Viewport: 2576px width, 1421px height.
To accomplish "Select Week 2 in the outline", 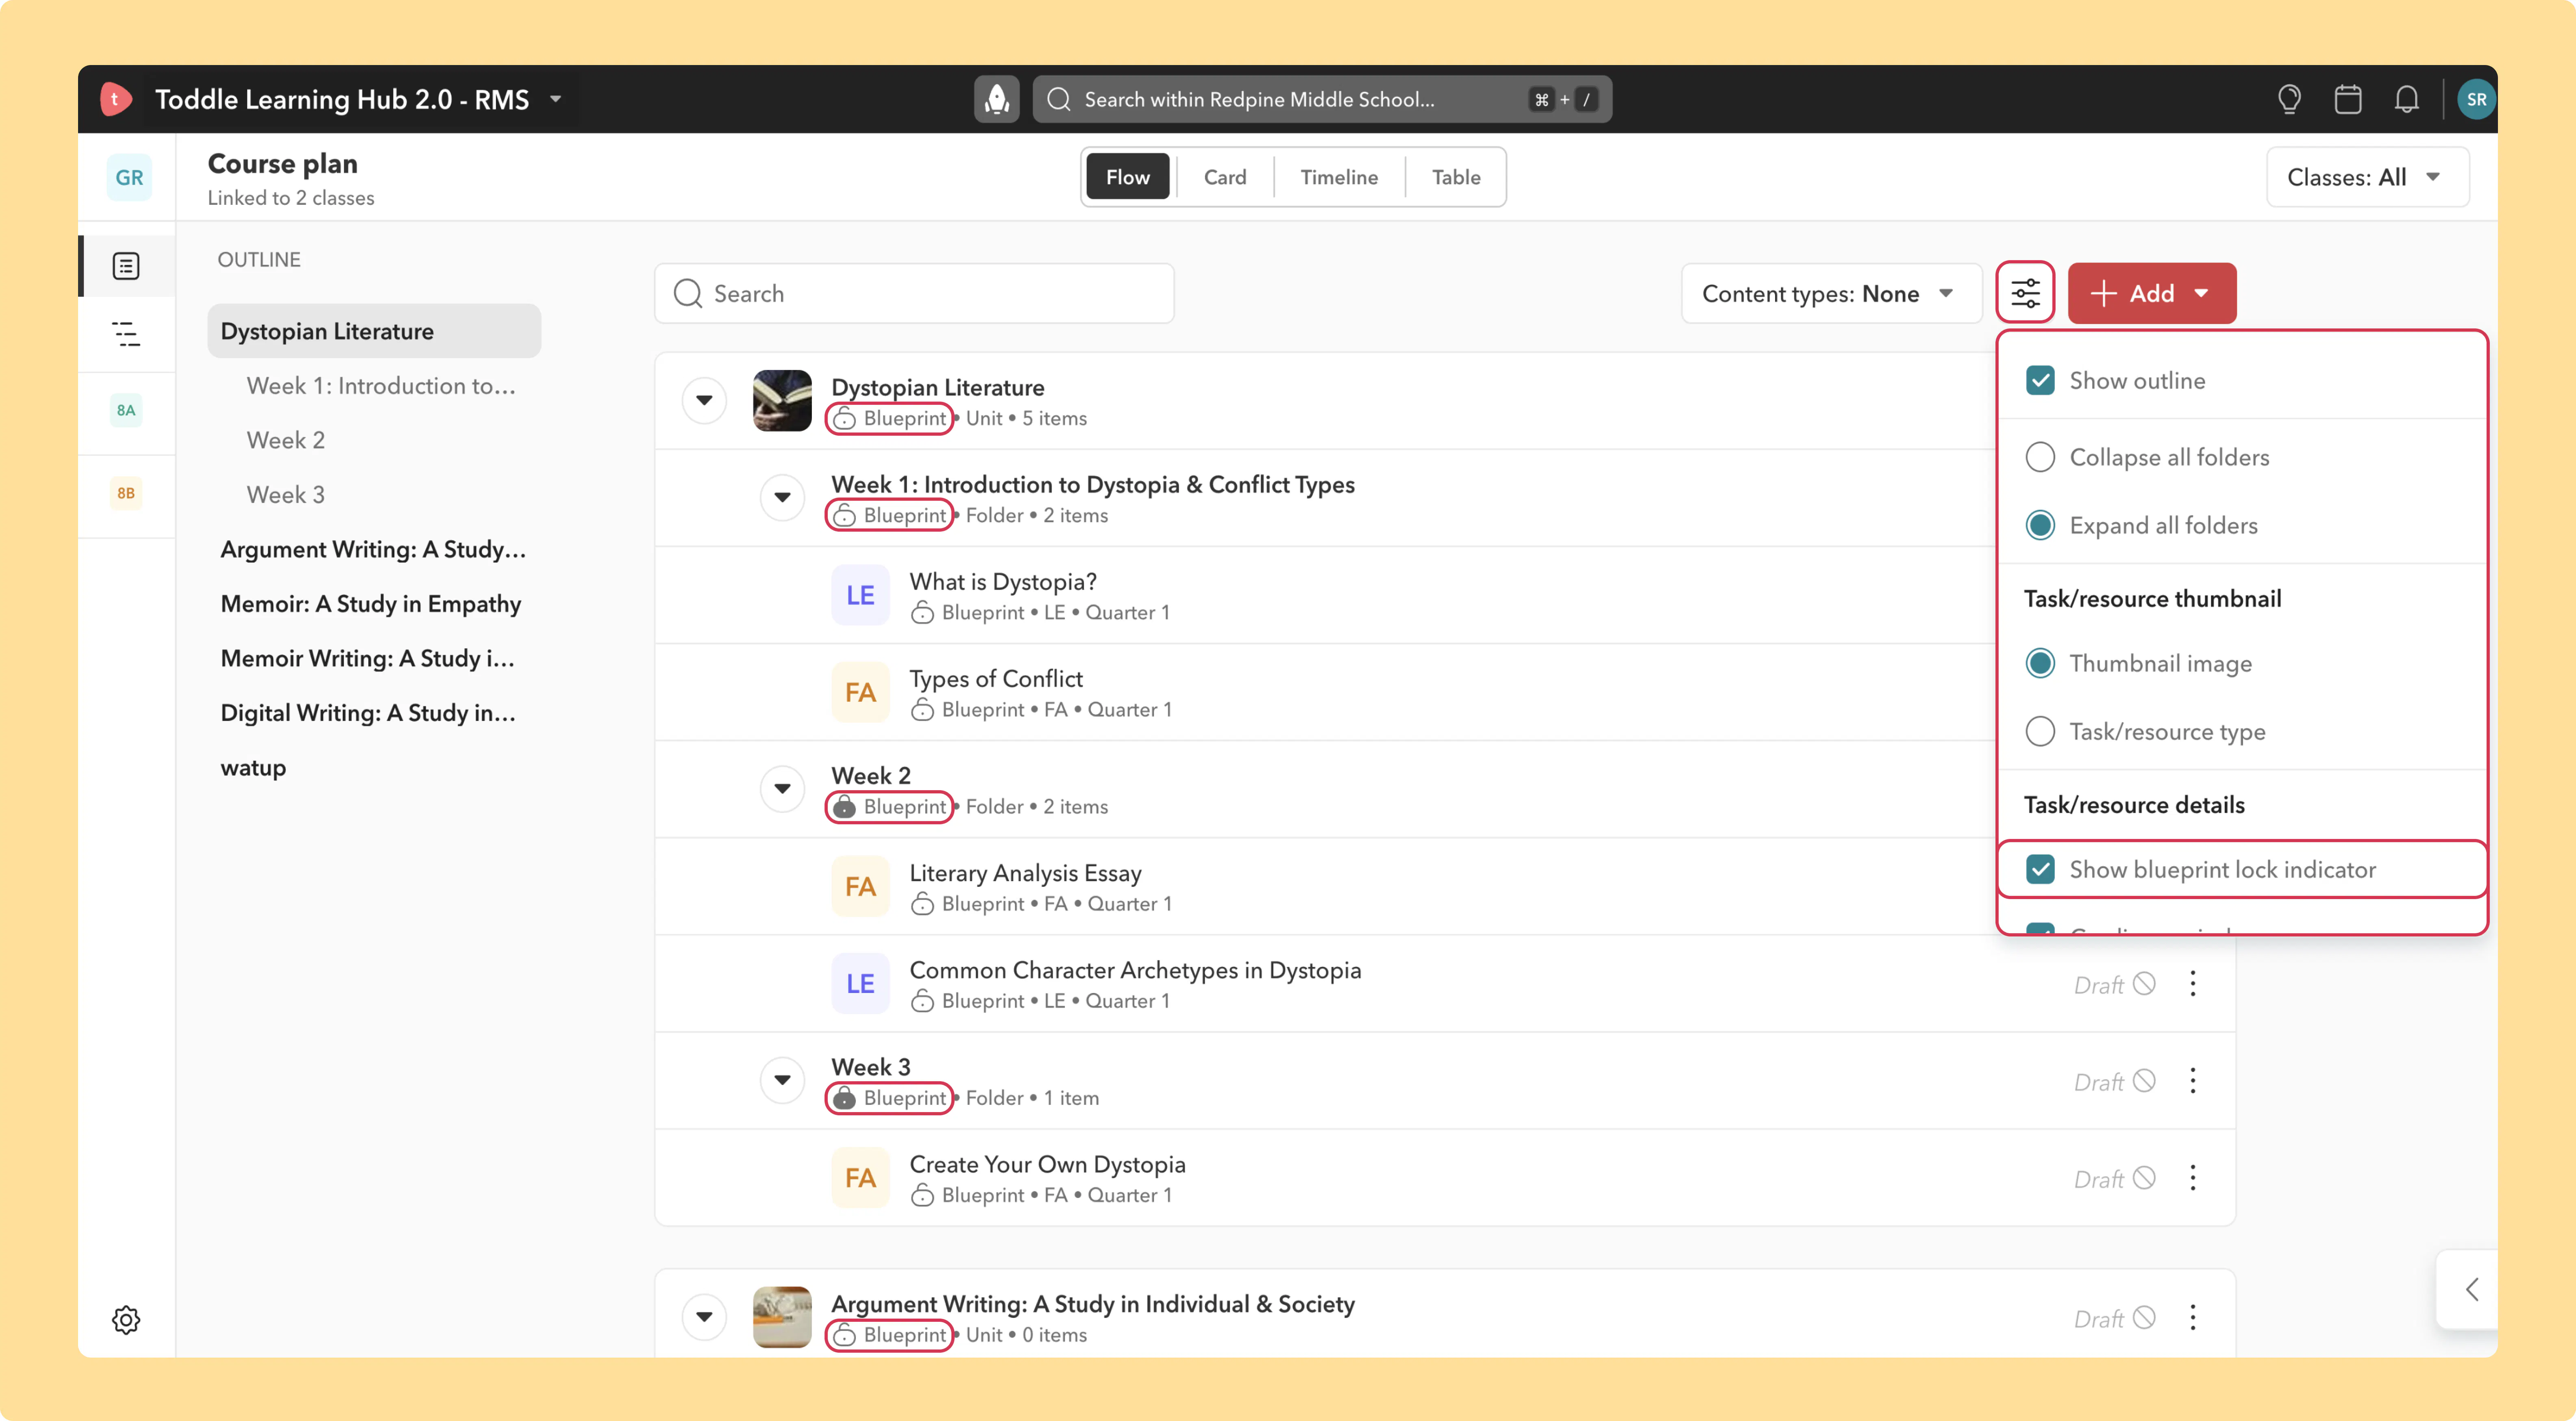I will point(286,440).
